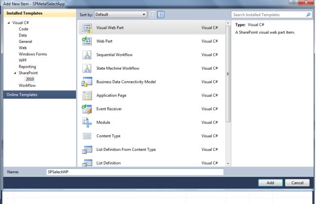Switch to small icons view
The image size is (317, 204).
(153, 15)
